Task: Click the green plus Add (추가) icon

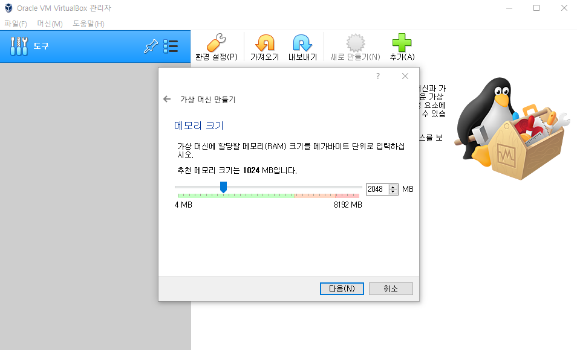Action: point(402,43)
